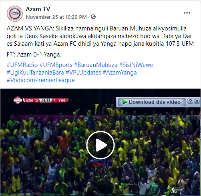Viewport: 201px width, 196px height.
Task: Click the green arrow download icon
Action: [125, 102]
